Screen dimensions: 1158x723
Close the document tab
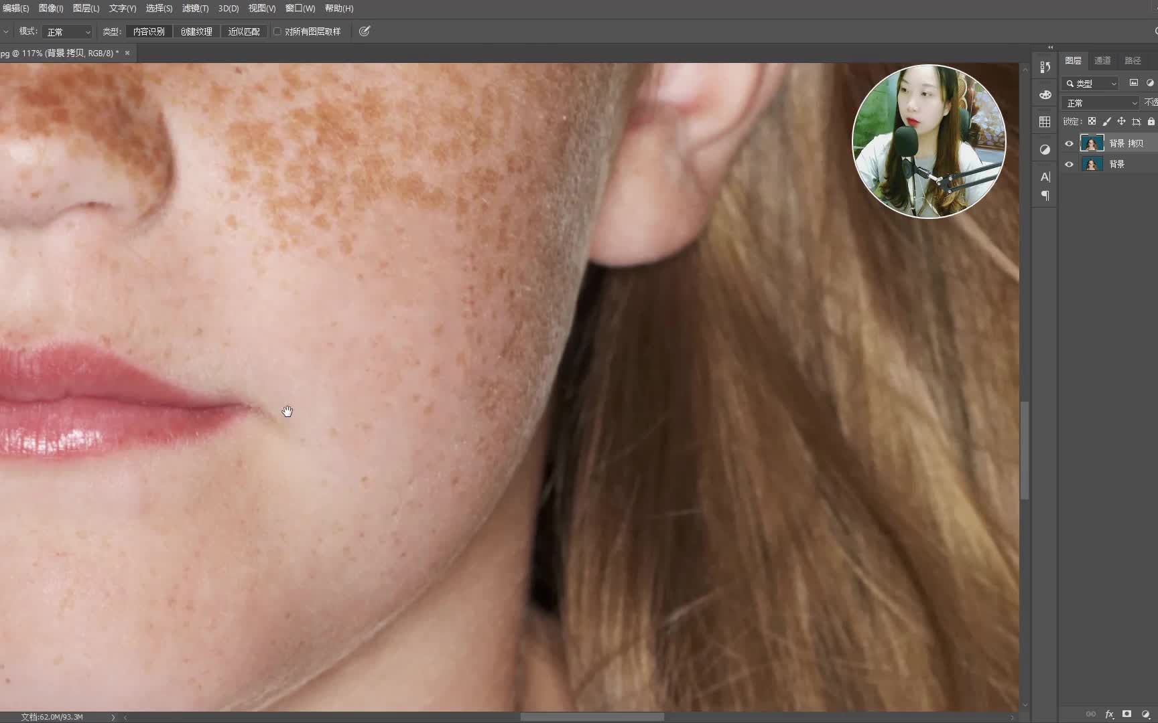pyautogui.click(x=127, y=53)
